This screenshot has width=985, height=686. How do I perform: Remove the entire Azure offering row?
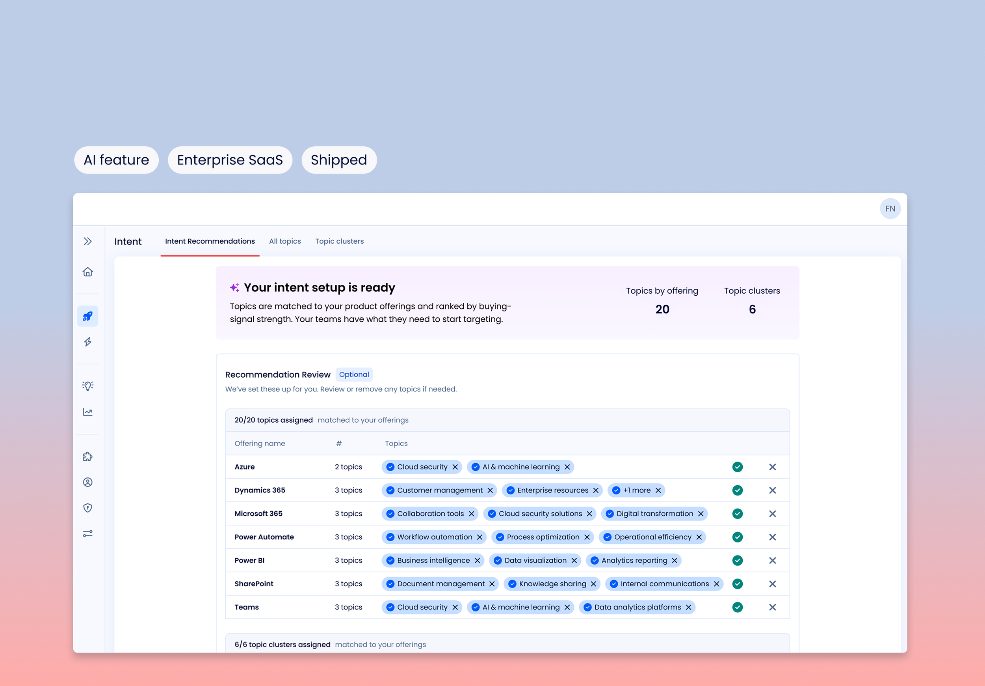(772, 467)
